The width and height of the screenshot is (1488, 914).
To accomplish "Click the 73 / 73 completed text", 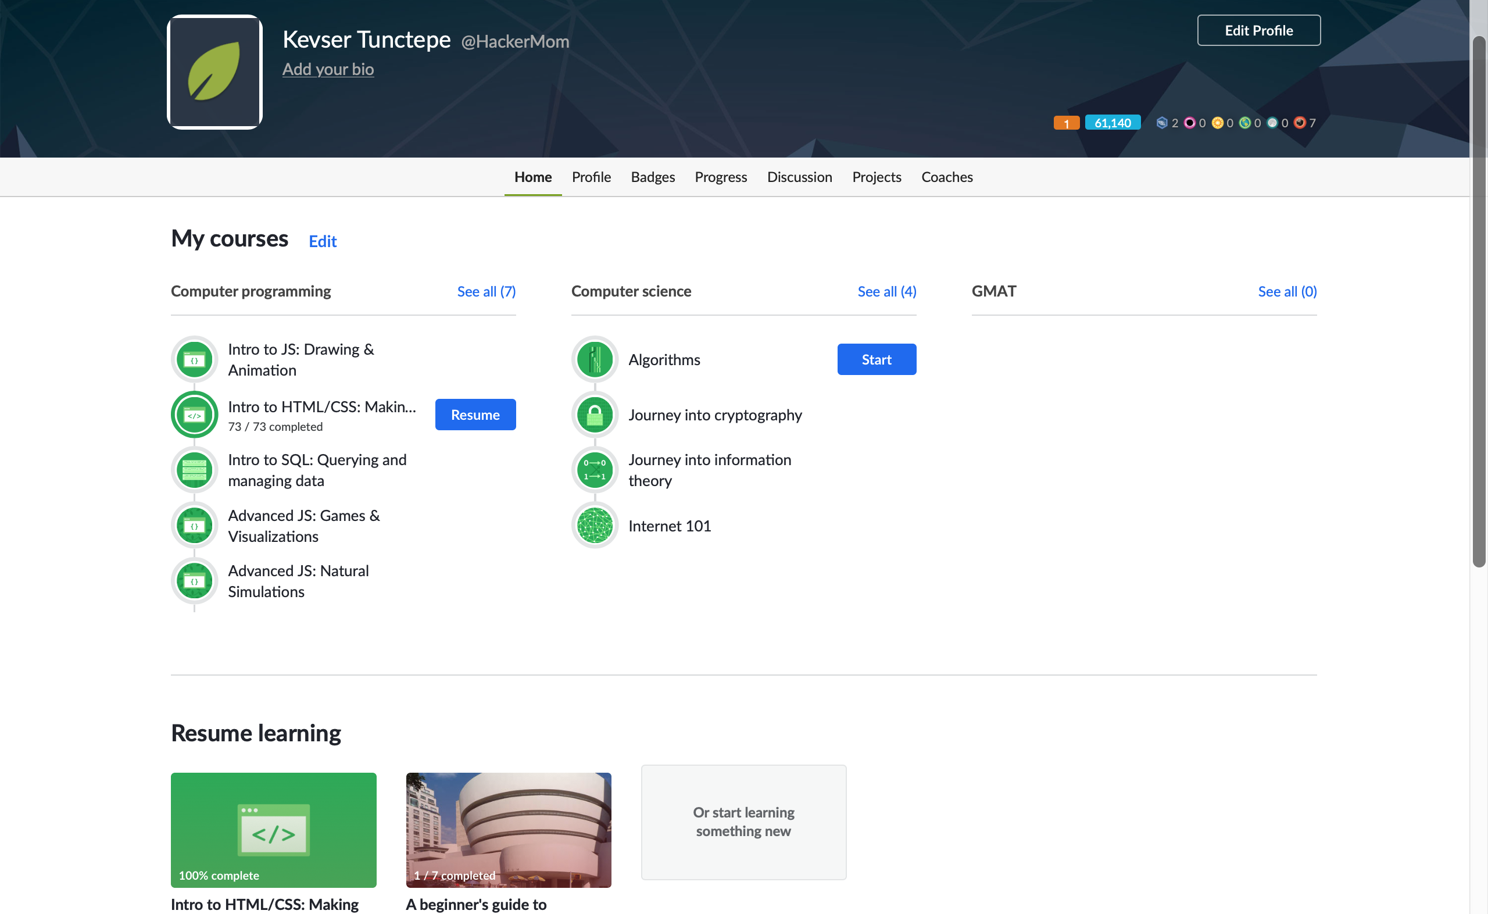I will click(275, 427).
